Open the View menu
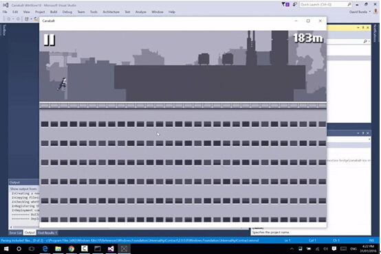Screen dimensions: 381x254 pos(27,12)
